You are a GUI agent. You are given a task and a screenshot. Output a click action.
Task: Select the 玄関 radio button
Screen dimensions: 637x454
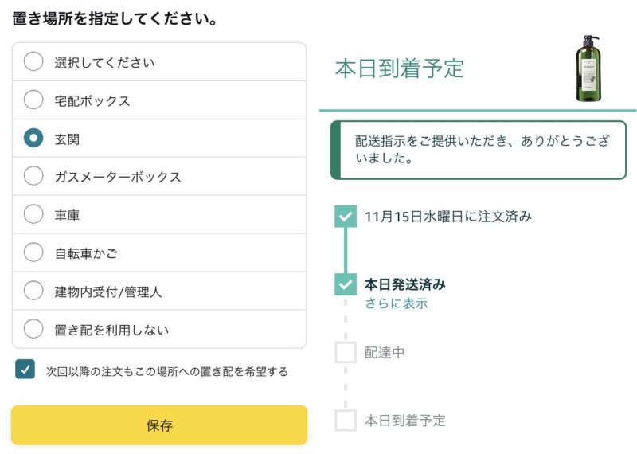(x=33, y=138)
